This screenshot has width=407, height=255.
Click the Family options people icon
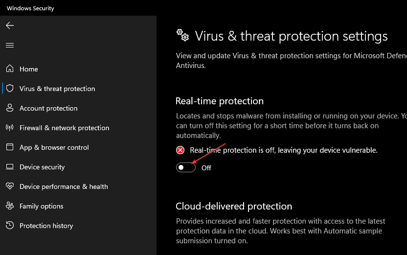point(10,206)
